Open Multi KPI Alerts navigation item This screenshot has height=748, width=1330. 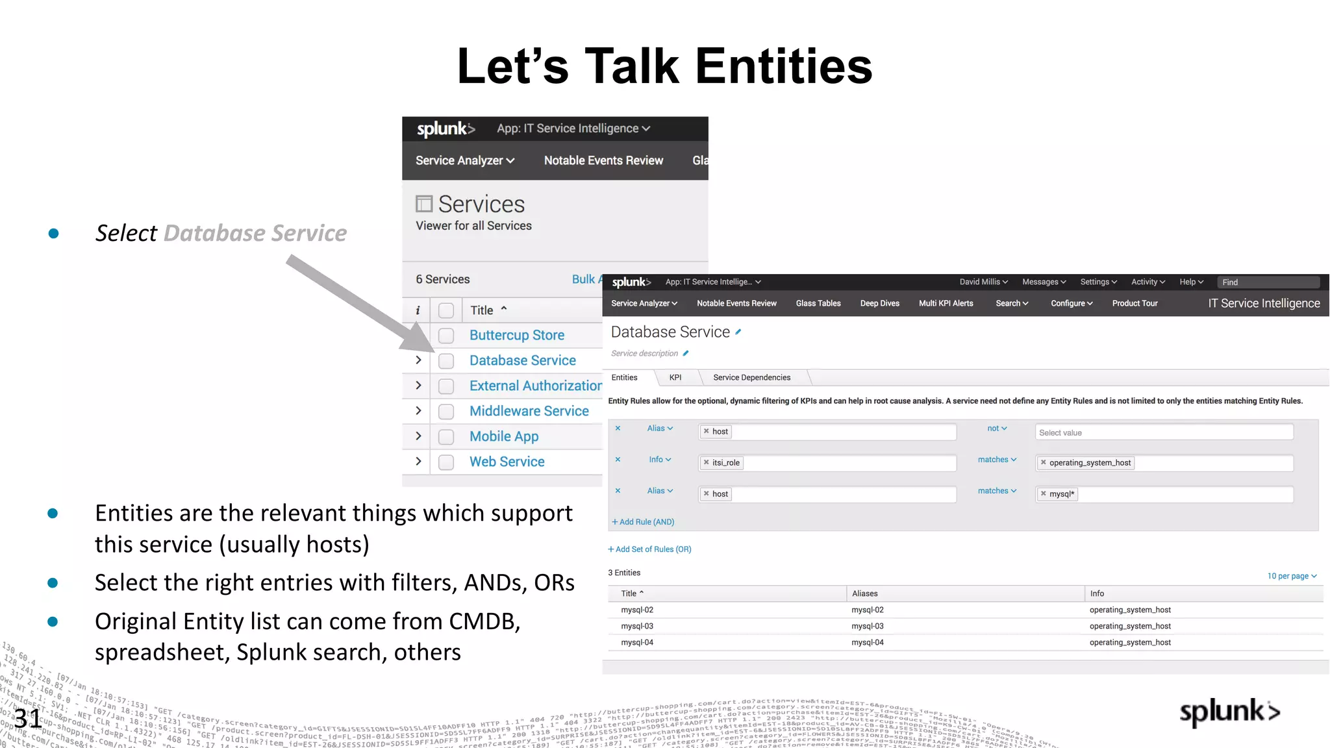coord(946,303)
